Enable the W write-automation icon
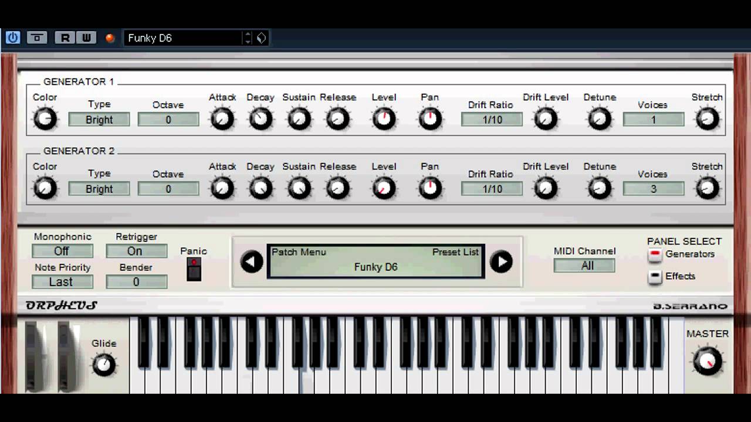 pos(86,38)
